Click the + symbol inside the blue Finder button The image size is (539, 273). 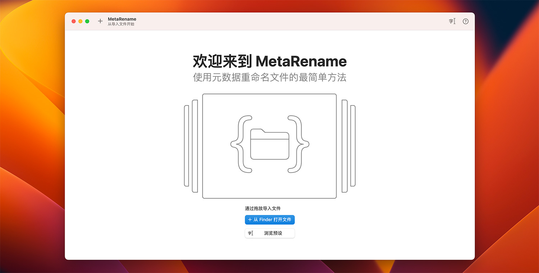point(249,220)
